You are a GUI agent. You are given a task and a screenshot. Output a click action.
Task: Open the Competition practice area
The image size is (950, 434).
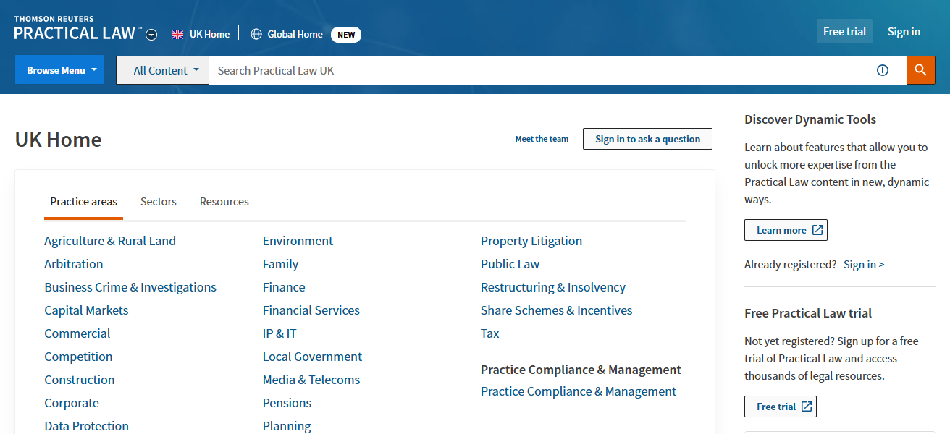(x=78, y=357)
